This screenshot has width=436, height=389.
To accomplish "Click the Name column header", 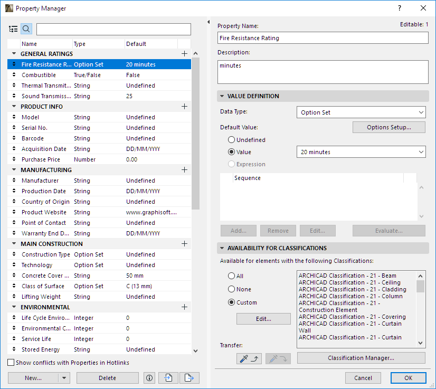I will [x=46, y=44].
